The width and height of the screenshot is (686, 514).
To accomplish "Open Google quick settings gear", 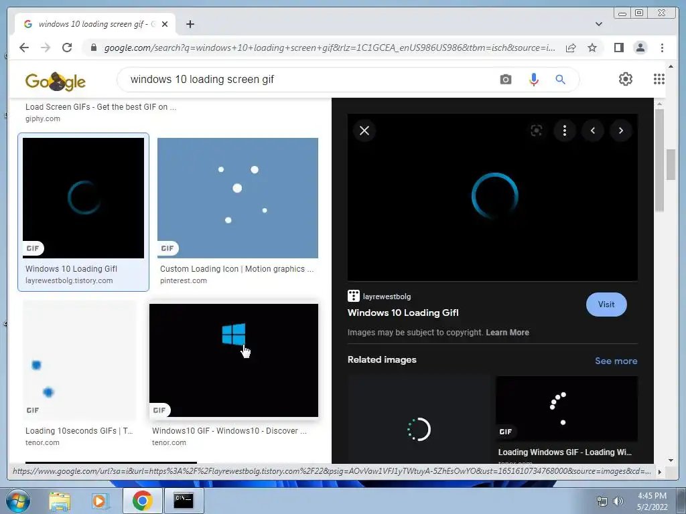I will (625, 79).
